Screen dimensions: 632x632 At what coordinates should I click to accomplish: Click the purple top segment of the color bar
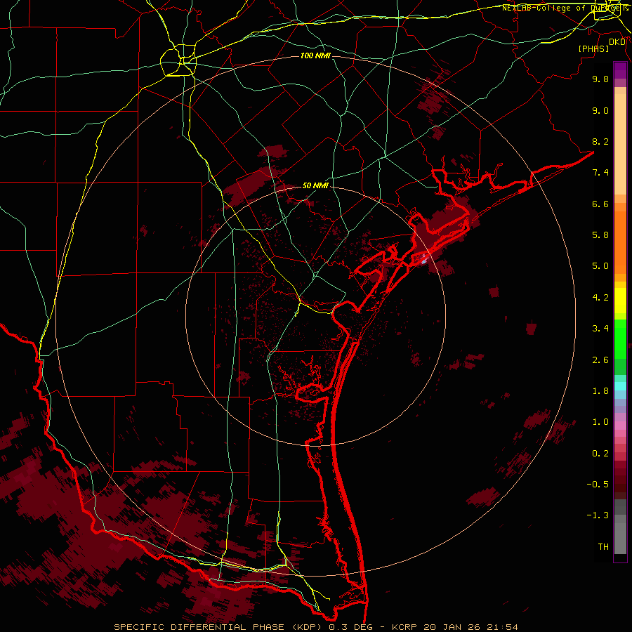(620, 70)
